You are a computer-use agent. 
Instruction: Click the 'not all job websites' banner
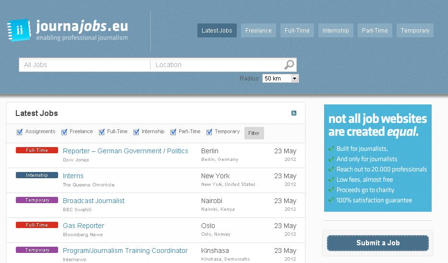[378, 158]
